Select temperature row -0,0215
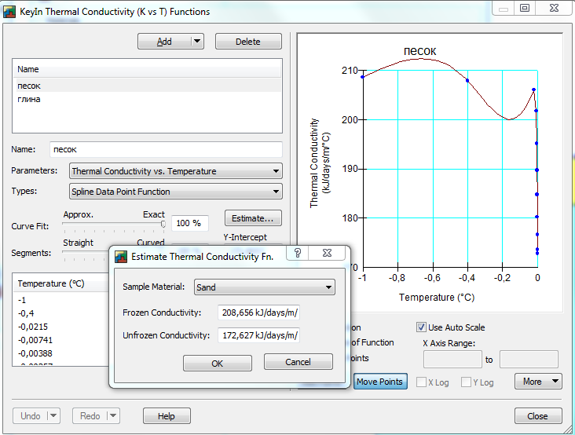575x435 pixels. pyautogui.click(x=61, y=327)
